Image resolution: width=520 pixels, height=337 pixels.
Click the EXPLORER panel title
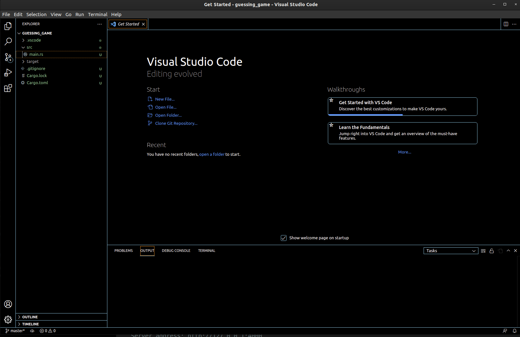(x=31, y=24)
